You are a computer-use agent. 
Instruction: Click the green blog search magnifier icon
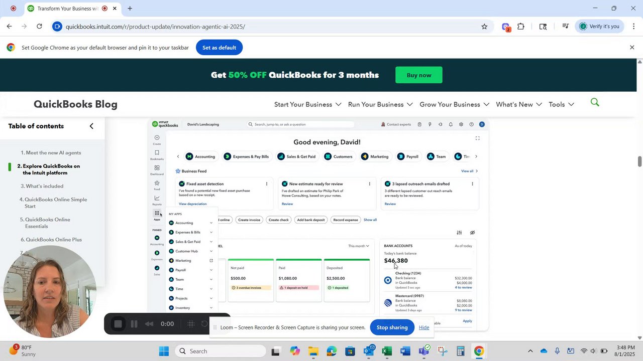pyautogui.click(x=595, y=103)
